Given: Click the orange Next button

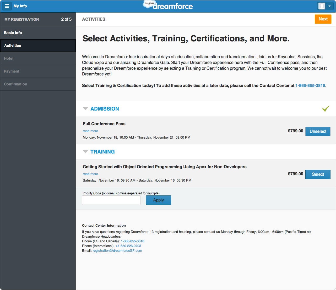Looking at the screenshot, I should pyautogui.click(x=323, y=19).
